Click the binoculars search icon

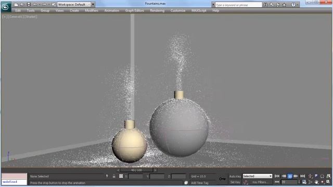[265, 5]
